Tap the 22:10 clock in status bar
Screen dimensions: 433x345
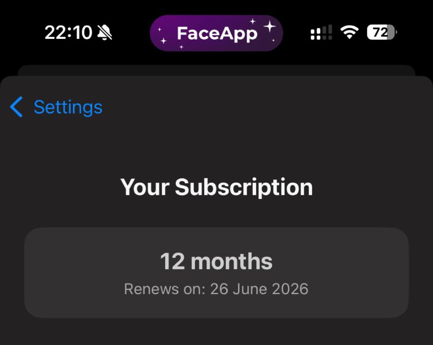click(x=68, y=33)
